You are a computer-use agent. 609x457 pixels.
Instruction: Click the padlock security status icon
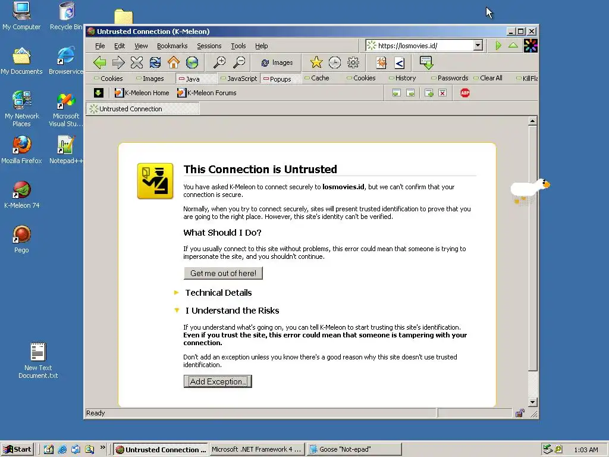[x=520, y=413]
